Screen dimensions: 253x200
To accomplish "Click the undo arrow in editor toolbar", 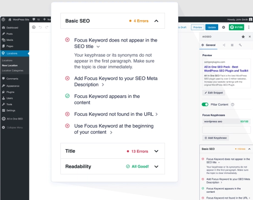I will point(40,27).
